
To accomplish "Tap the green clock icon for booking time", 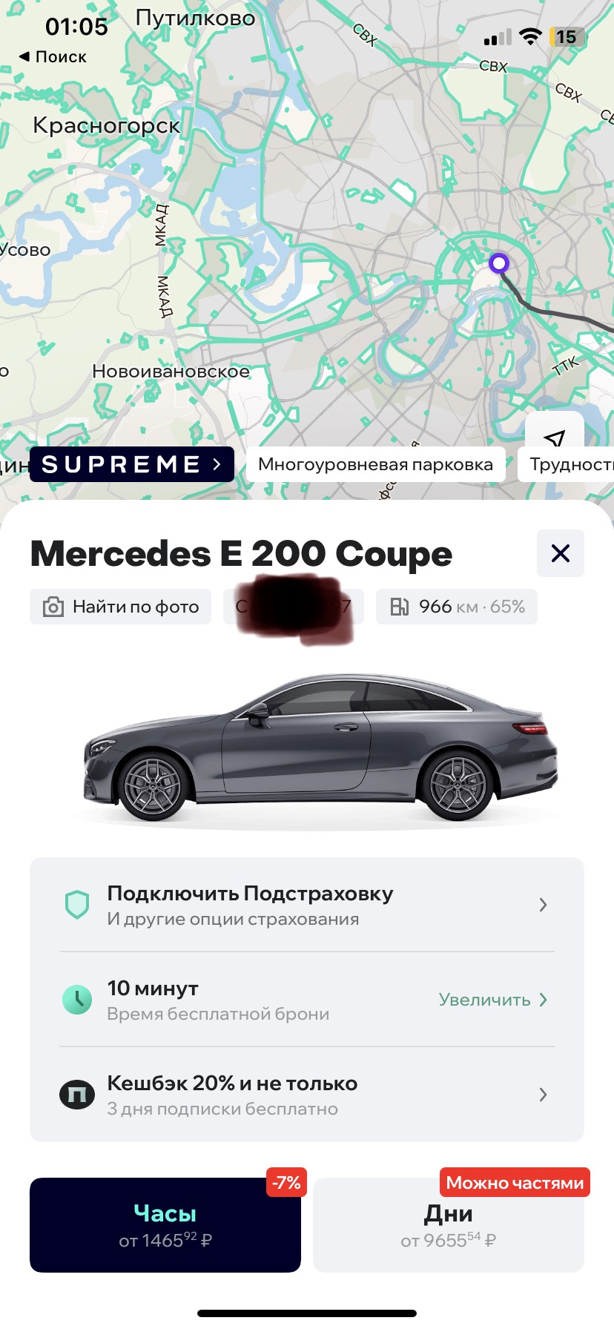I will click(x=77, y=1000).
